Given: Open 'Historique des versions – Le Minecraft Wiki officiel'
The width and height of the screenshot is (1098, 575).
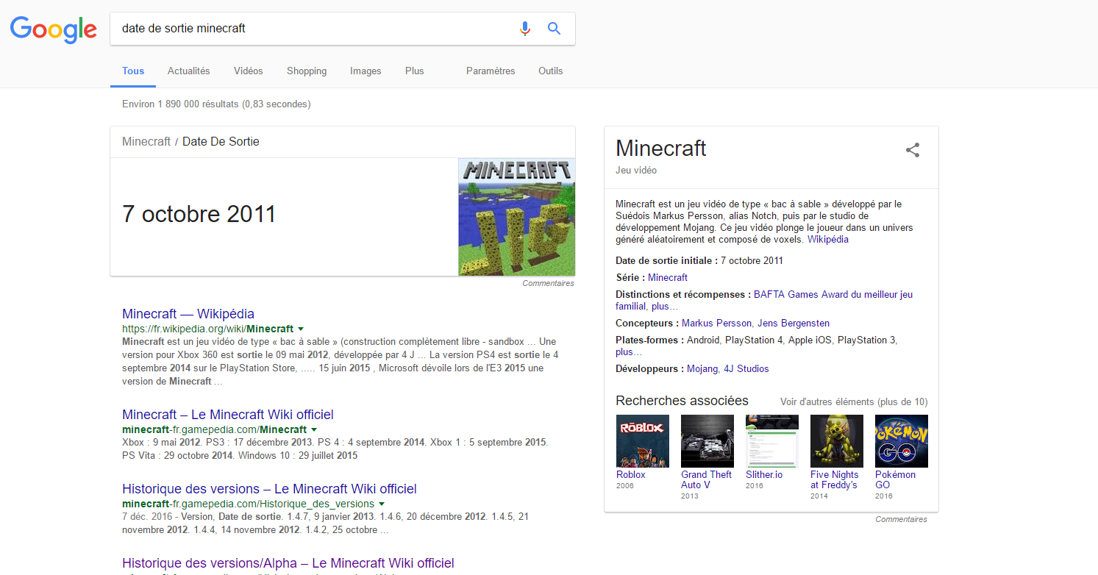Looking at the screenshot, I should click(x=269, y=489).
